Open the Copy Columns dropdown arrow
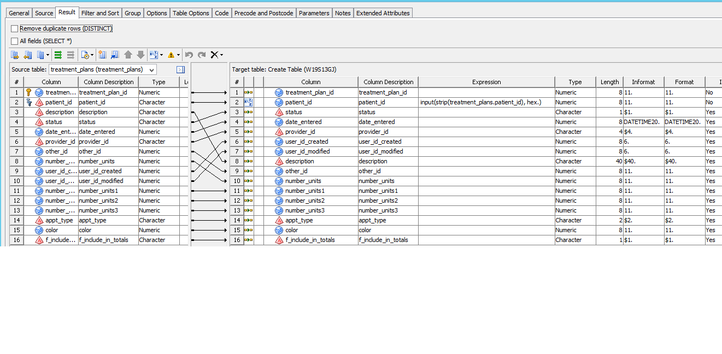 pyautogui.click(x=46, y=55)
